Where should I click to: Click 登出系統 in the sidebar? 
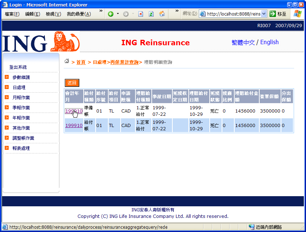coord(18,67)
